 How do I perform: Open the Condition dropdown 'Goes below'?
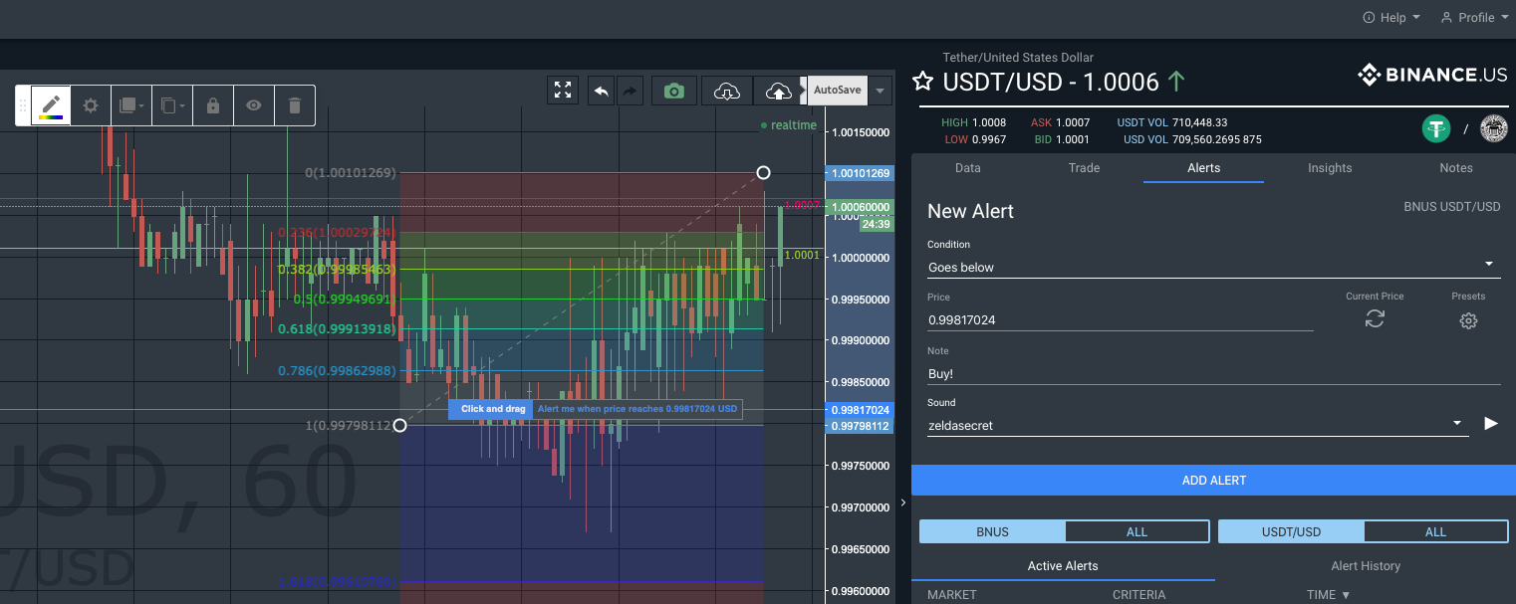pos(1214,267)
